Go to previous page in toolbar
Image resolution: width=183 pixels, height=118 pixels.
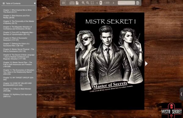click(97, 3)
